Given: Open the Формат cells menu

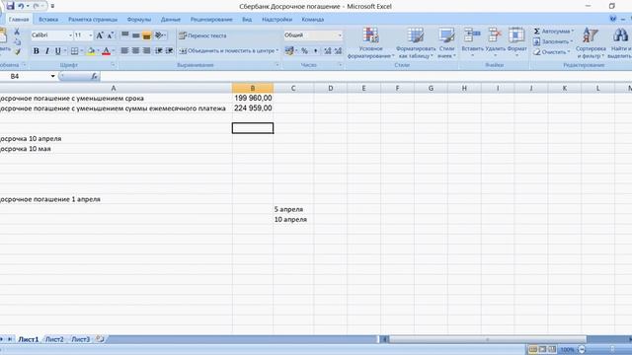Looking at the screenshot, I should (x=516, y=41).
